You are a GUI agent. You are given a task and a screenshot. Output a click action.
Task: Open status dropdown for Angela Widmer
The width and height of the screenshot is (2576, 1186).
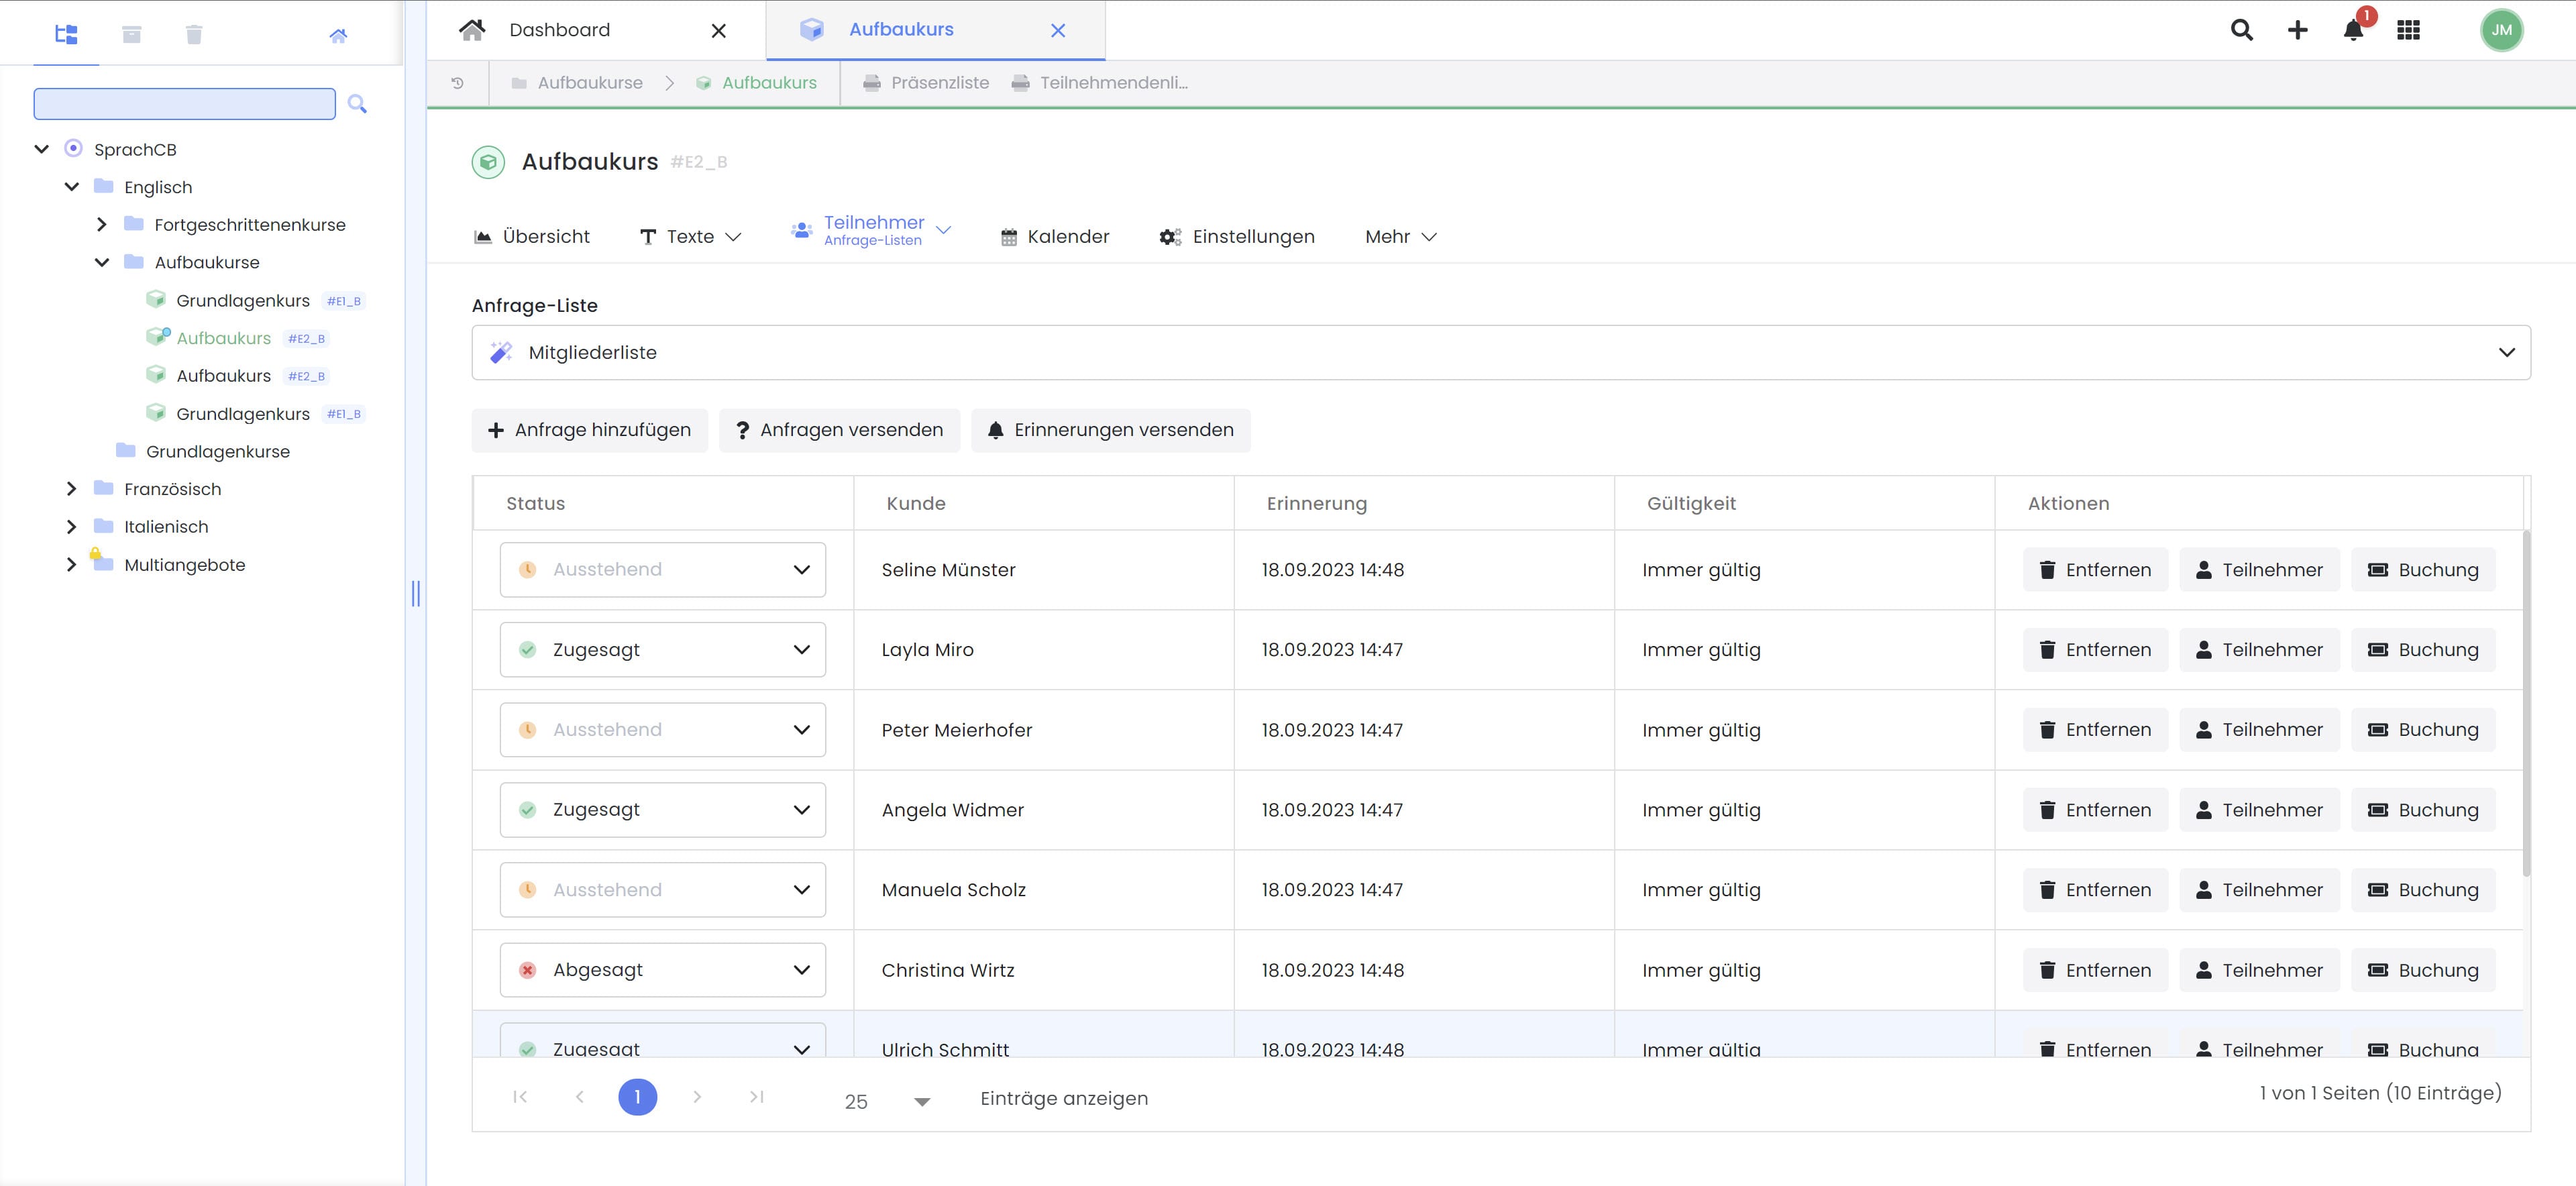coord(663,810)
